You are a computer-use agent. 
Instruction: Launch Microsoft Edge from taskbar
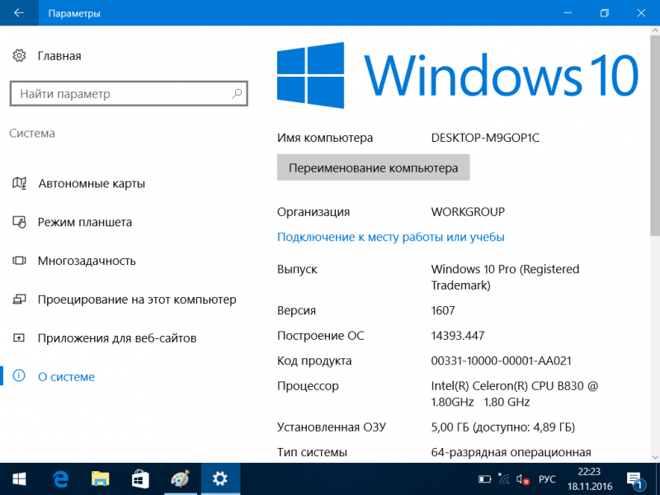click(60, 479)
